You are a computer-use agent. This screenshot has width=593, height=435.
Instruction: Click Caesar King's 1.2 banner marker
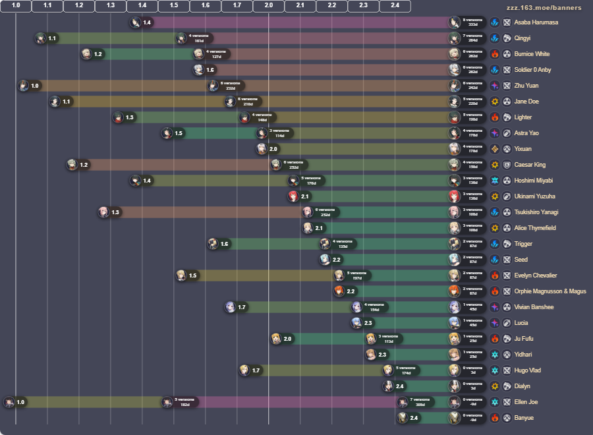pos(78,165)
